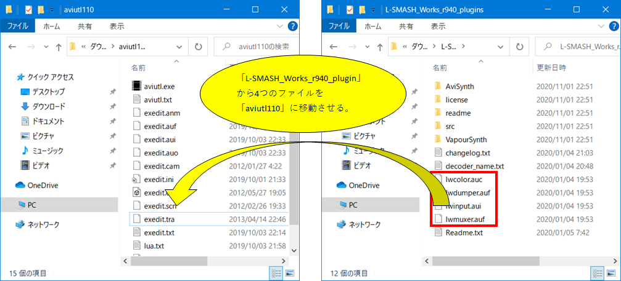
Task: Refresh the aviutl110 folder view
Action: (x=199, y=47)
